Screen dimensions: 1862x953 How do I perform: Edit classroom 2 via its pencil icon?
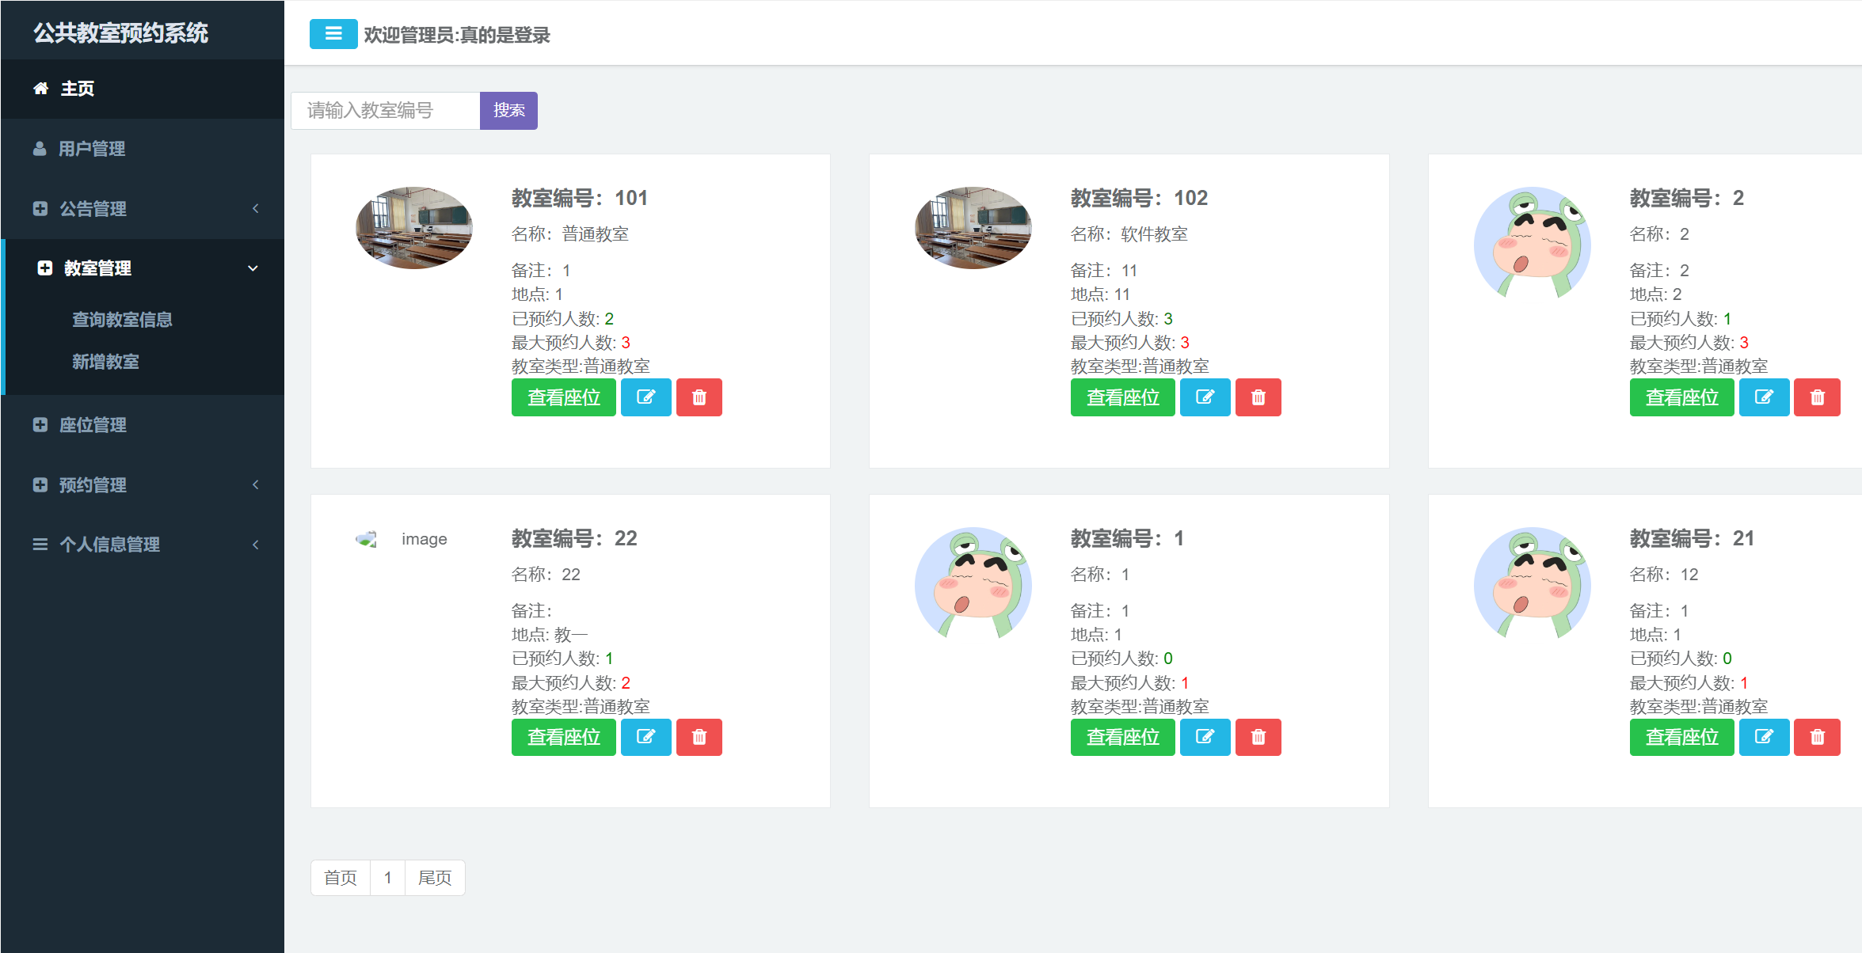pyautogui.click(x=1764, y=397)
